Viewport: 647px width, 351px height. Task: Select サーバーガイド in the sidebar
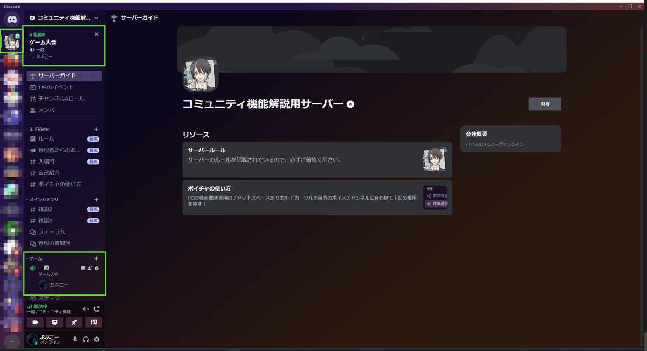64,76
